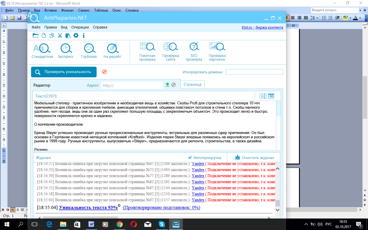Image resolution: width=368 pixels, height=230 pixels.
Task: Open the Вид menu in AntiPlagiarism
Action: click(x=64, y=27)
